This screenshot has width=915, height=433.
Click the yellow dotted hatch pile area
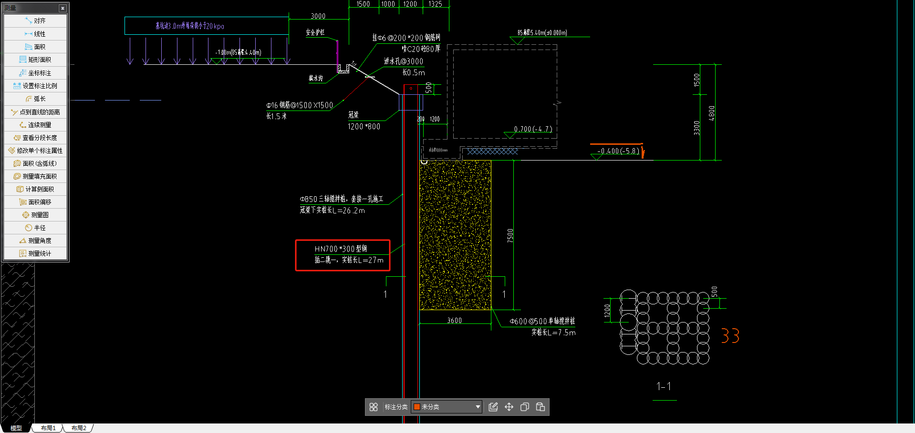click(455, 235)
